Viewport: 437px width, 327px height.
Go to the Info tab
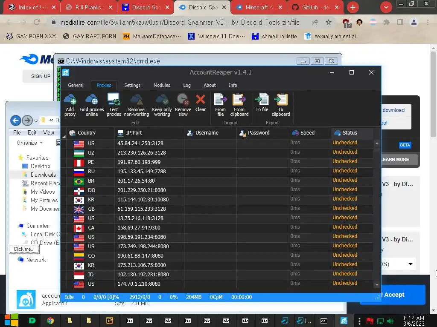tap(233, 85)
